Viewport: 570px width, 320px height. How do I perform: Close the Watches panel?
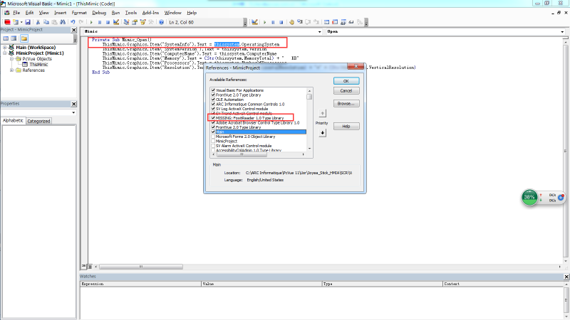click(x=566, y=277)
